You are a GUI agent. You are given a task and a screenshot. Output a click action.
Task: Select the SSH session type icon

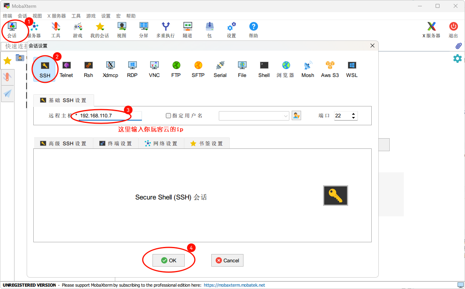(x=45, y=69)
